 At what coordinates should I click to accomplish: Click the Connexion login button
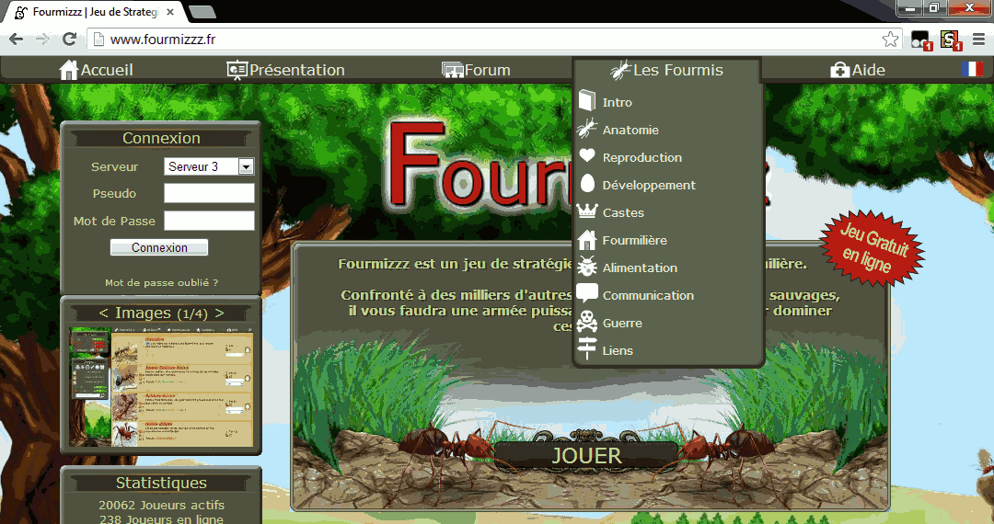point(159,247)
